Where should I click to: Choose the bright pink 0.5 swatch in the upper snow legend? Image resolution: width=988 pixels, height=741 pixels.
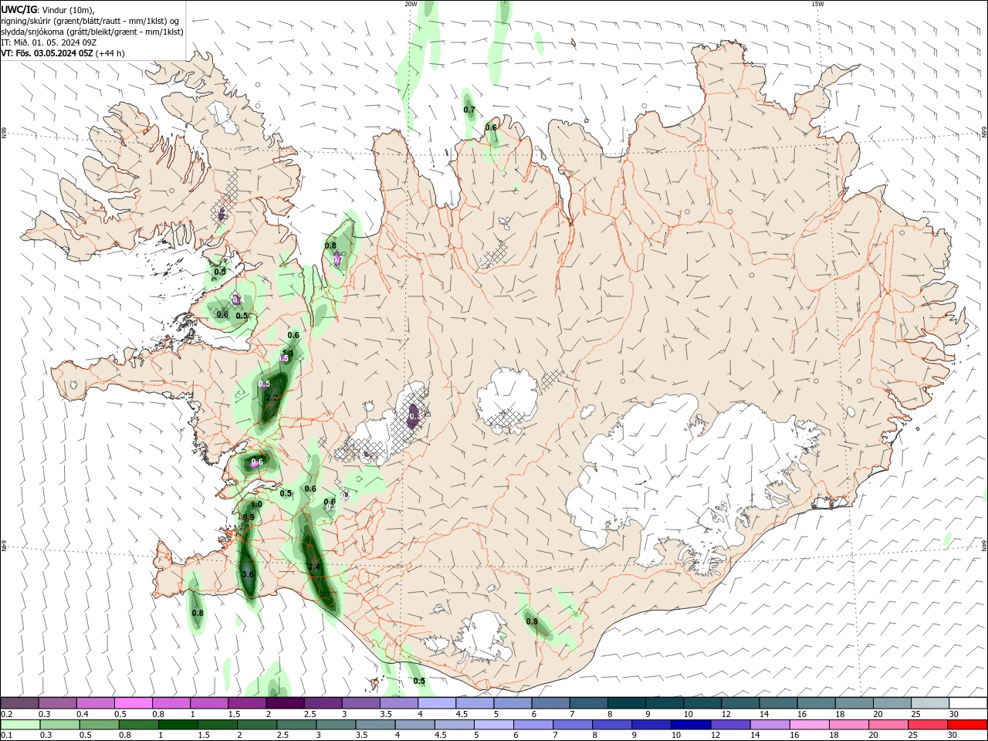click(134, 703)
